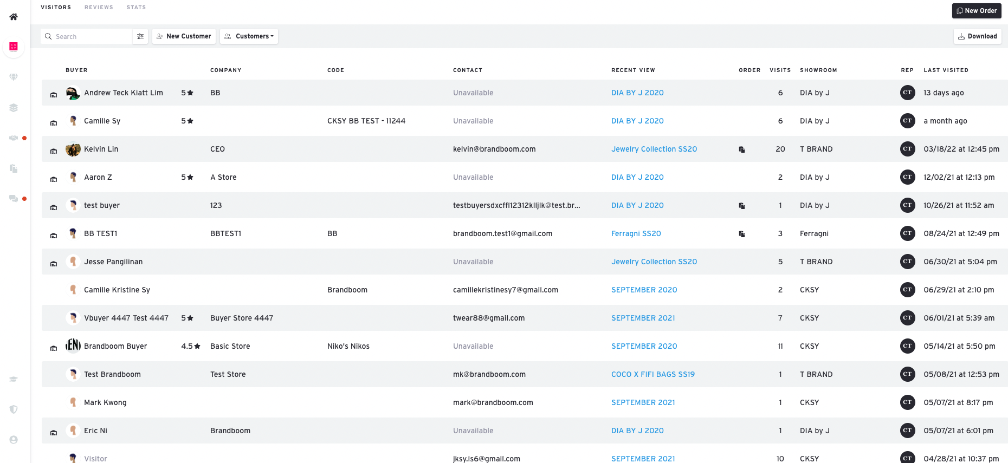The image size is (1008, 463).
Task: Open the order icon in test buyer's row
Action: point(742,206)
